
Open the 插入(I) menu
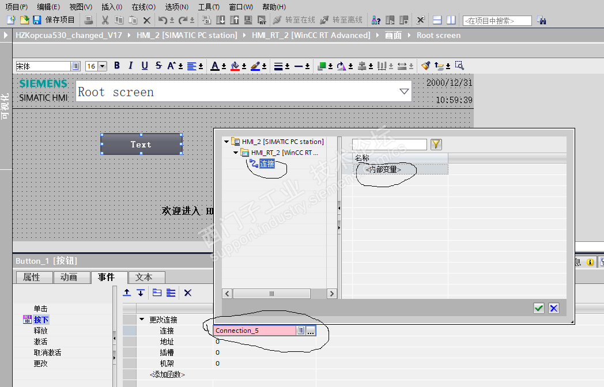pos(112,7)
